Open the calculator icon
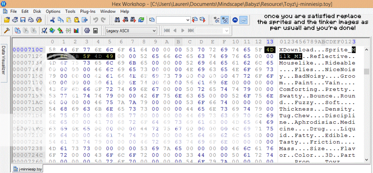 [95, 31]
